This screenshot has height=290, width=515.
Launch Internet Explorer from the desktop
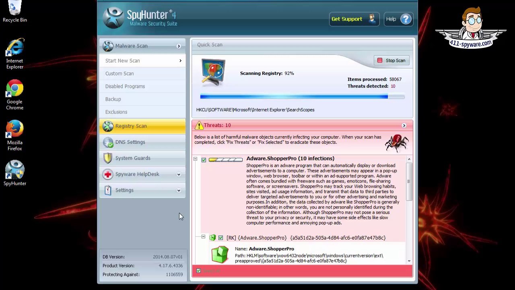coord(14,54)
